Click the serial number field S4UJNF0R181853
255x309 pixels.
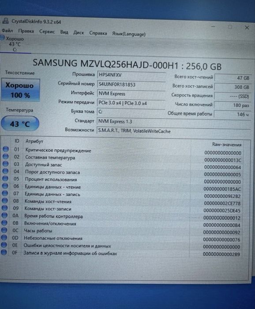click(131, 84)
